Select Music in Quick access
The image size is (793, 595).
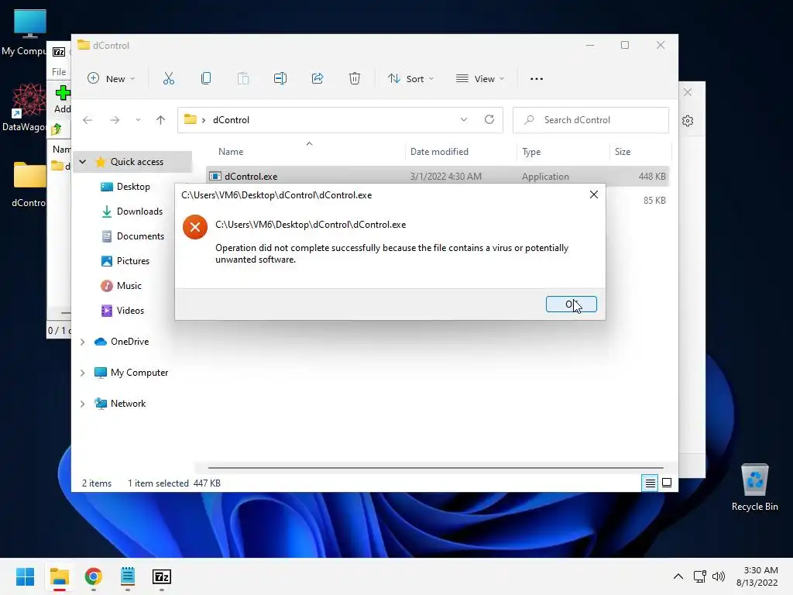[x=129, y=286]
